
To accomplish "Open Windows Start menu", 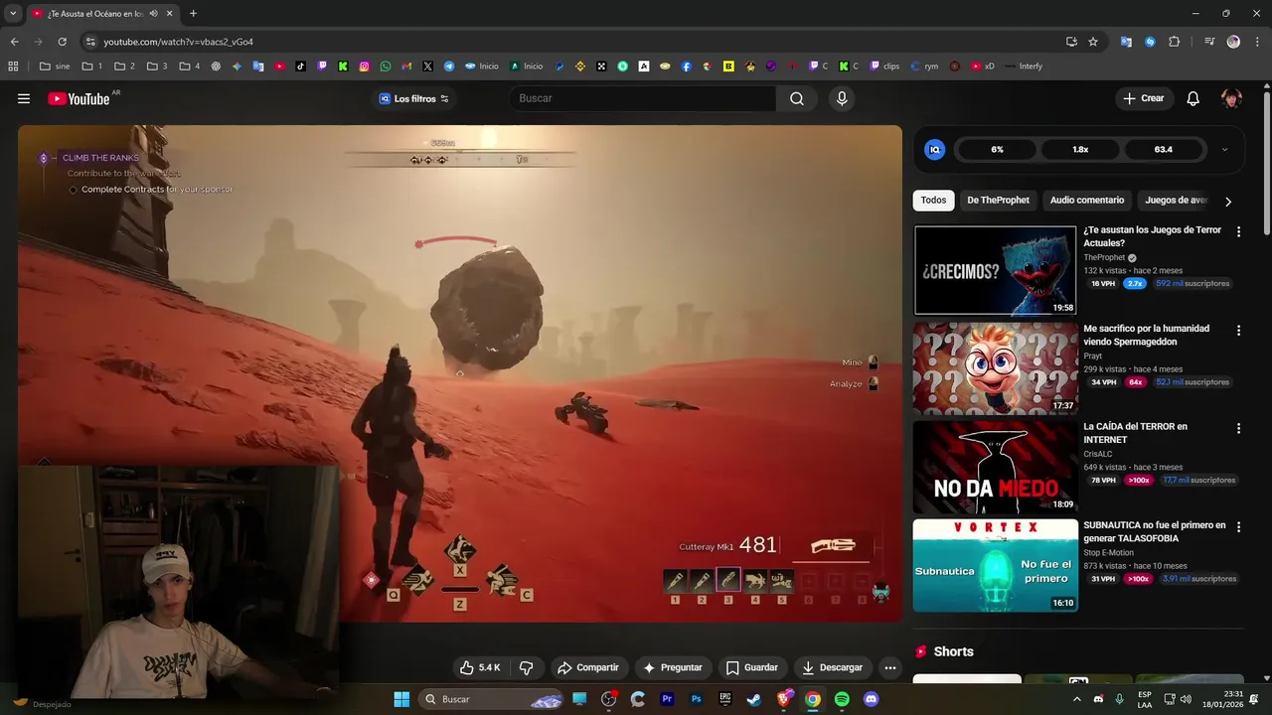I will 401,699.
